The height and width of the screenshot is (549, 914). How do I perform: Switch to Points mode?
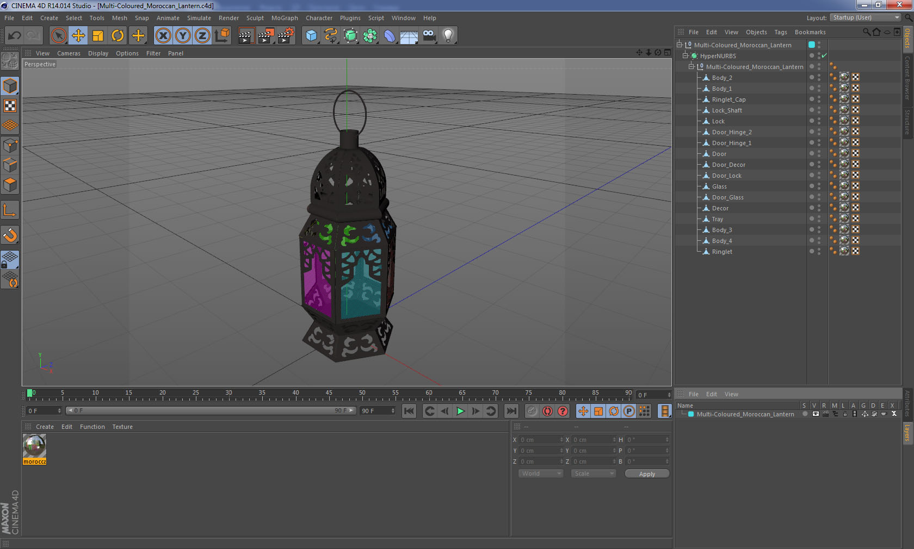click(10, 145)
